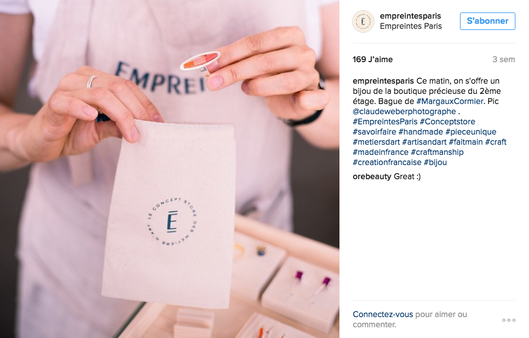Click the 3 sem post timestamp
529x338 pixels.
[504, 60]
